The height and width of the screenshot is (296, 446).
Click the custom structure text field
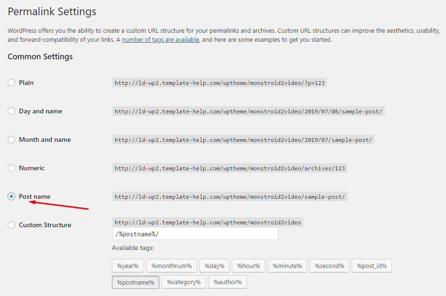195,234
